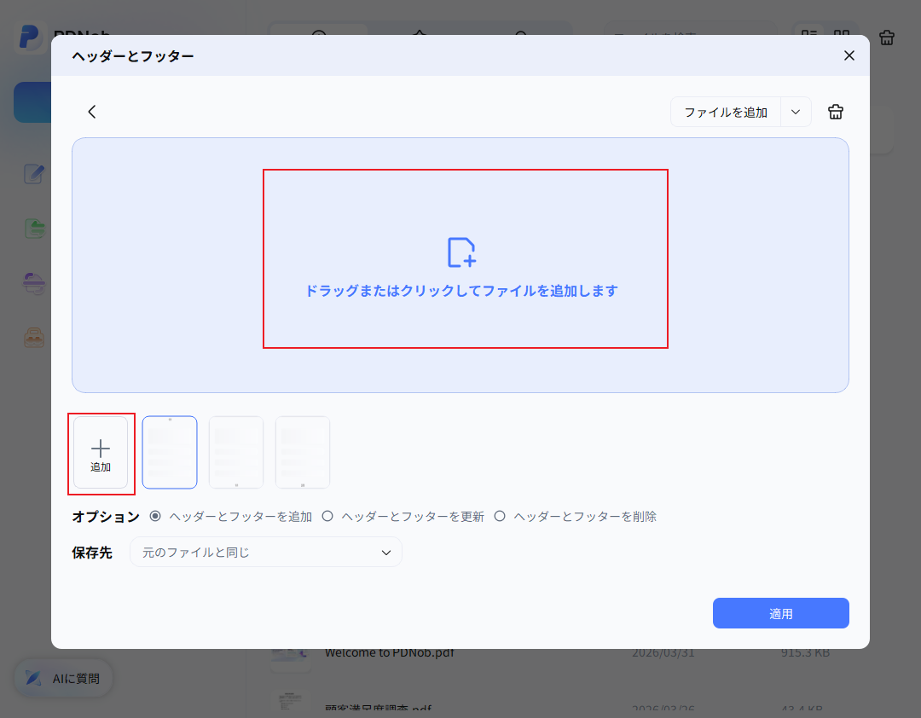Click the ファイルを追加 button
Viewport: 921px width, 718px height.
[726, 112]
